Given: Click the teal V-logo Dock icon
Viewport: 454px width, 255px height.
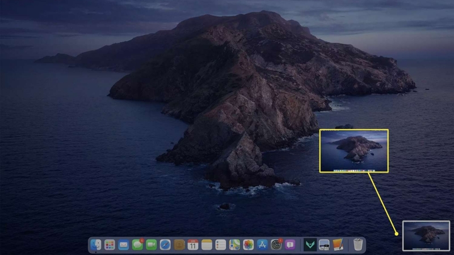Looking at the screenshot, I should (310, 245).
